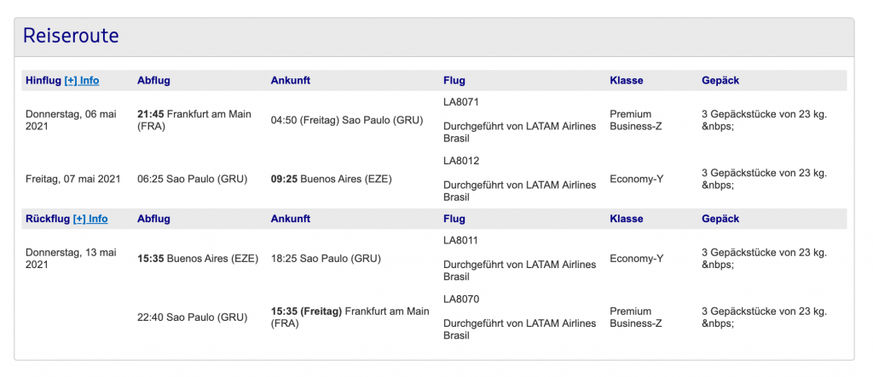Select flight number LA8012
The image size is (873, 377).
(462, 161)
